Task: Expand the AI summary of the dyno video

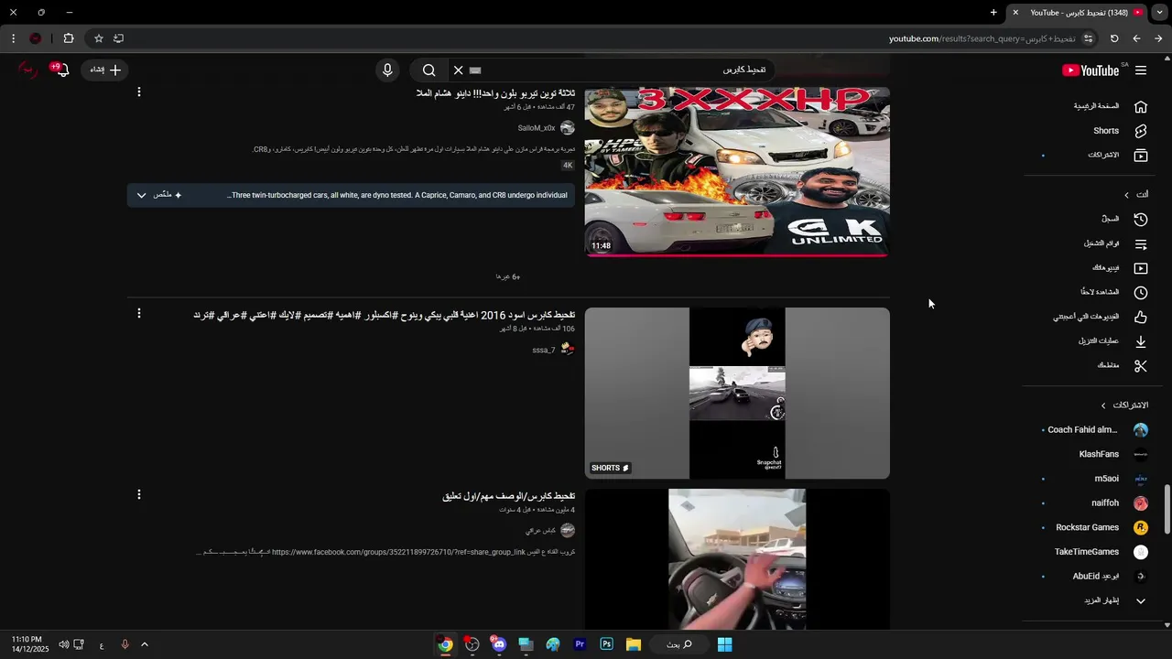Action: (x=141, y=195)
